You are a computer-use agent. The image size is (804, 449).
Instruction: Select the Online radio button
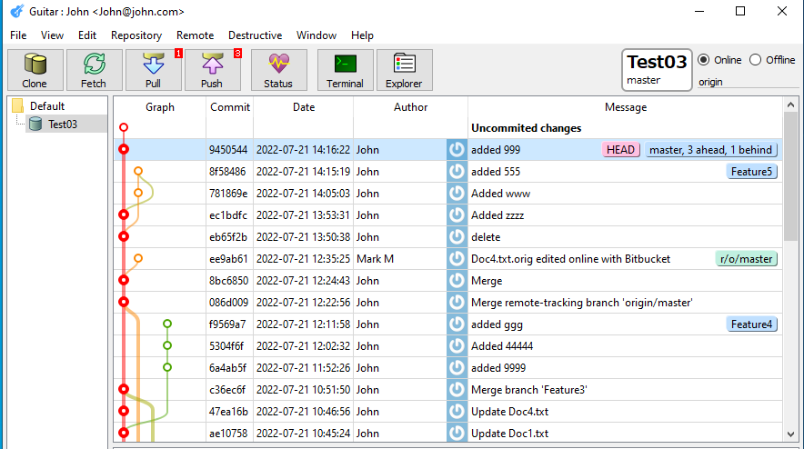(704, 60)
